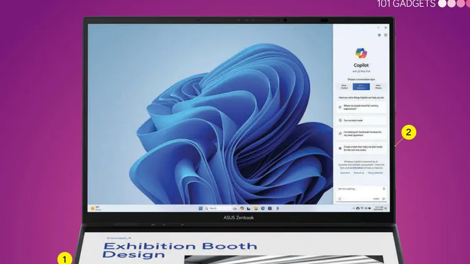The width and height of the screenshot is (470, 264).
Task: Open the Task View taskbar icon
Action: tap(249, 208)
